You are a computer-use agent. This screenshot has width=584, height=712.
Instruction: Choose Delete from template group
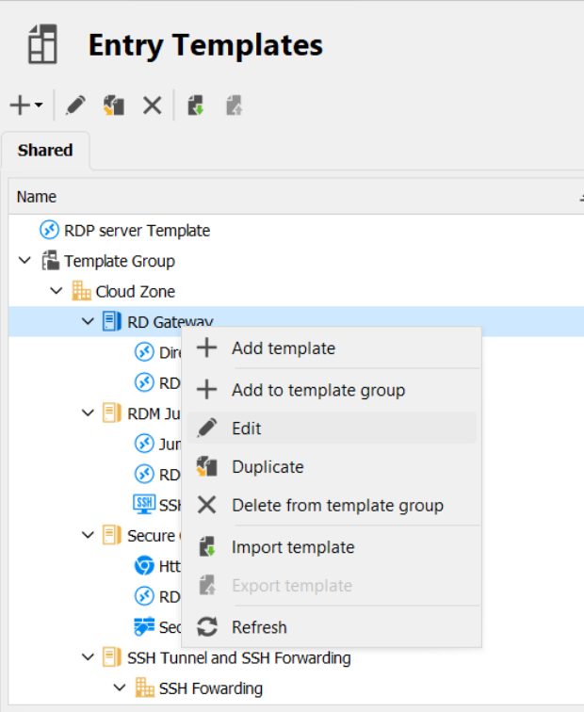click(336, 506)
